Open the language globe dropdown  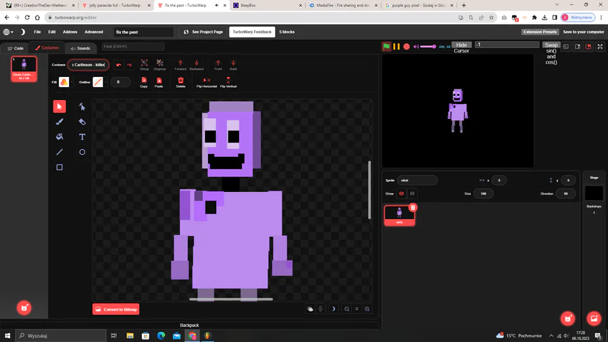pyautogui.click(x=8, y=32)
